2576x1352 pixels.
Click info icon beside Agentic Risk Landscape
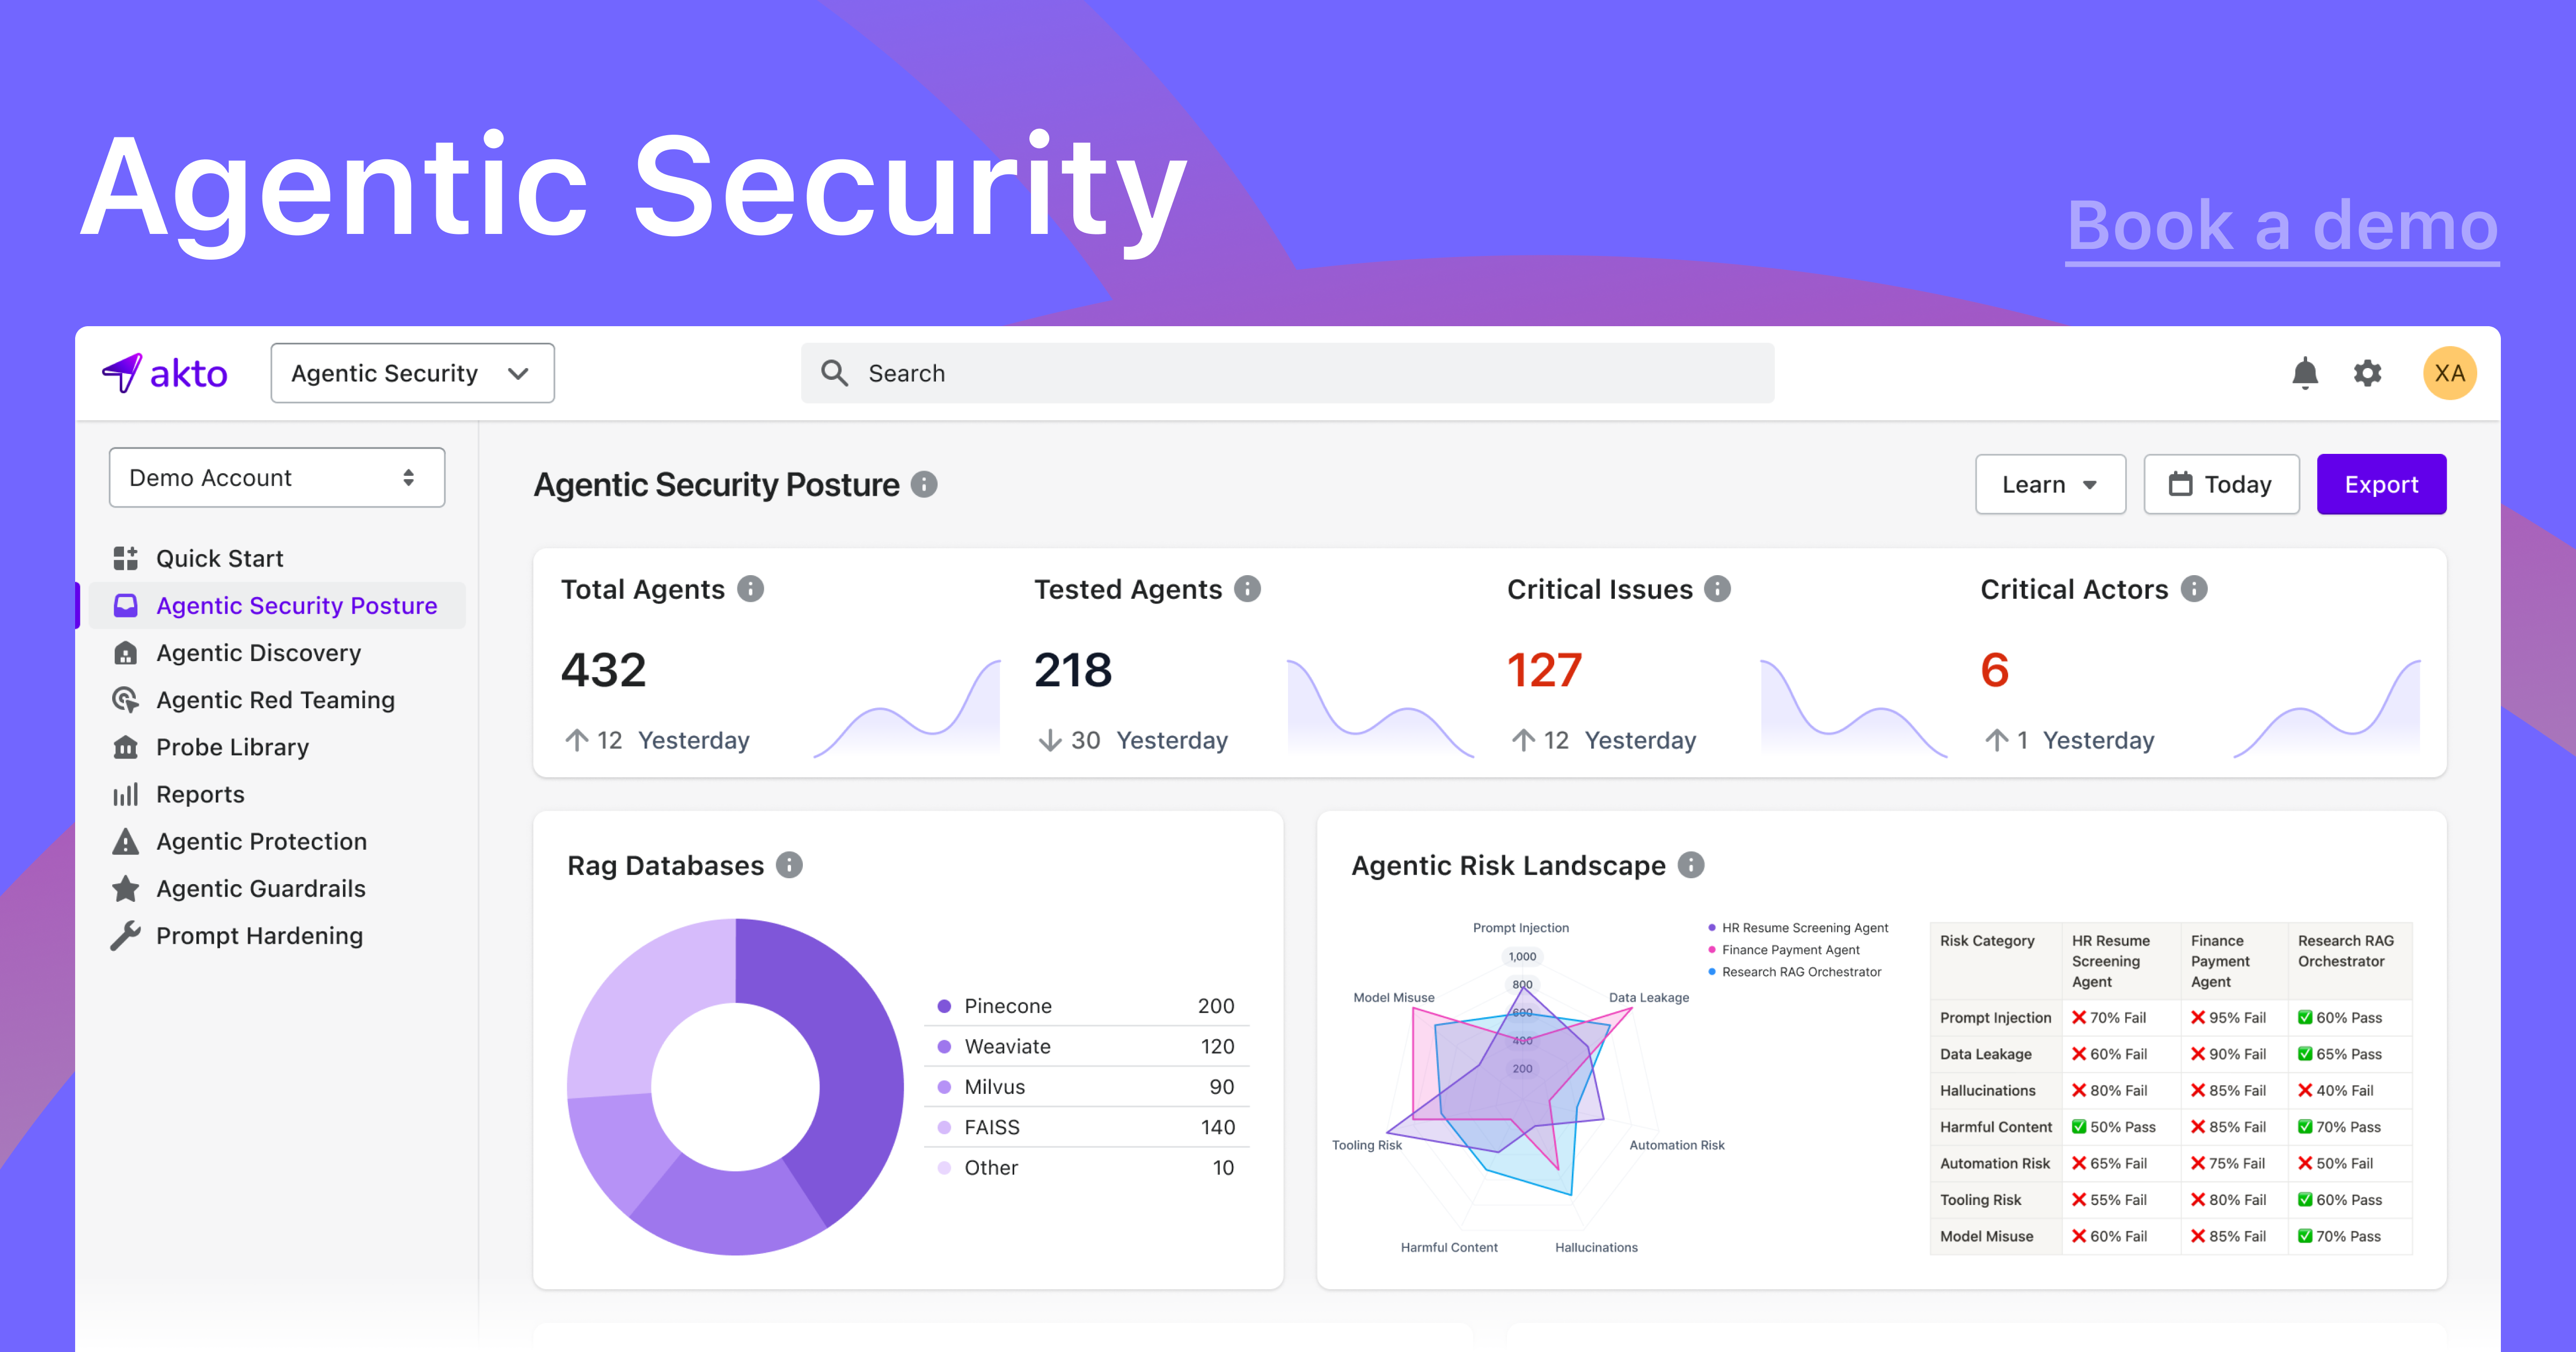click(x=1691, y=865)
